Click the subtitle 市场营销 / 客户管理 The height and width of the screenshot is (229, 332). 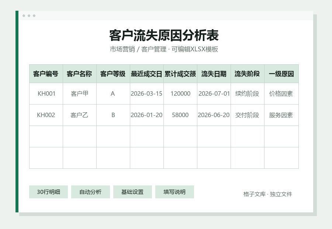pyautogui.click(x=138, y=49)
